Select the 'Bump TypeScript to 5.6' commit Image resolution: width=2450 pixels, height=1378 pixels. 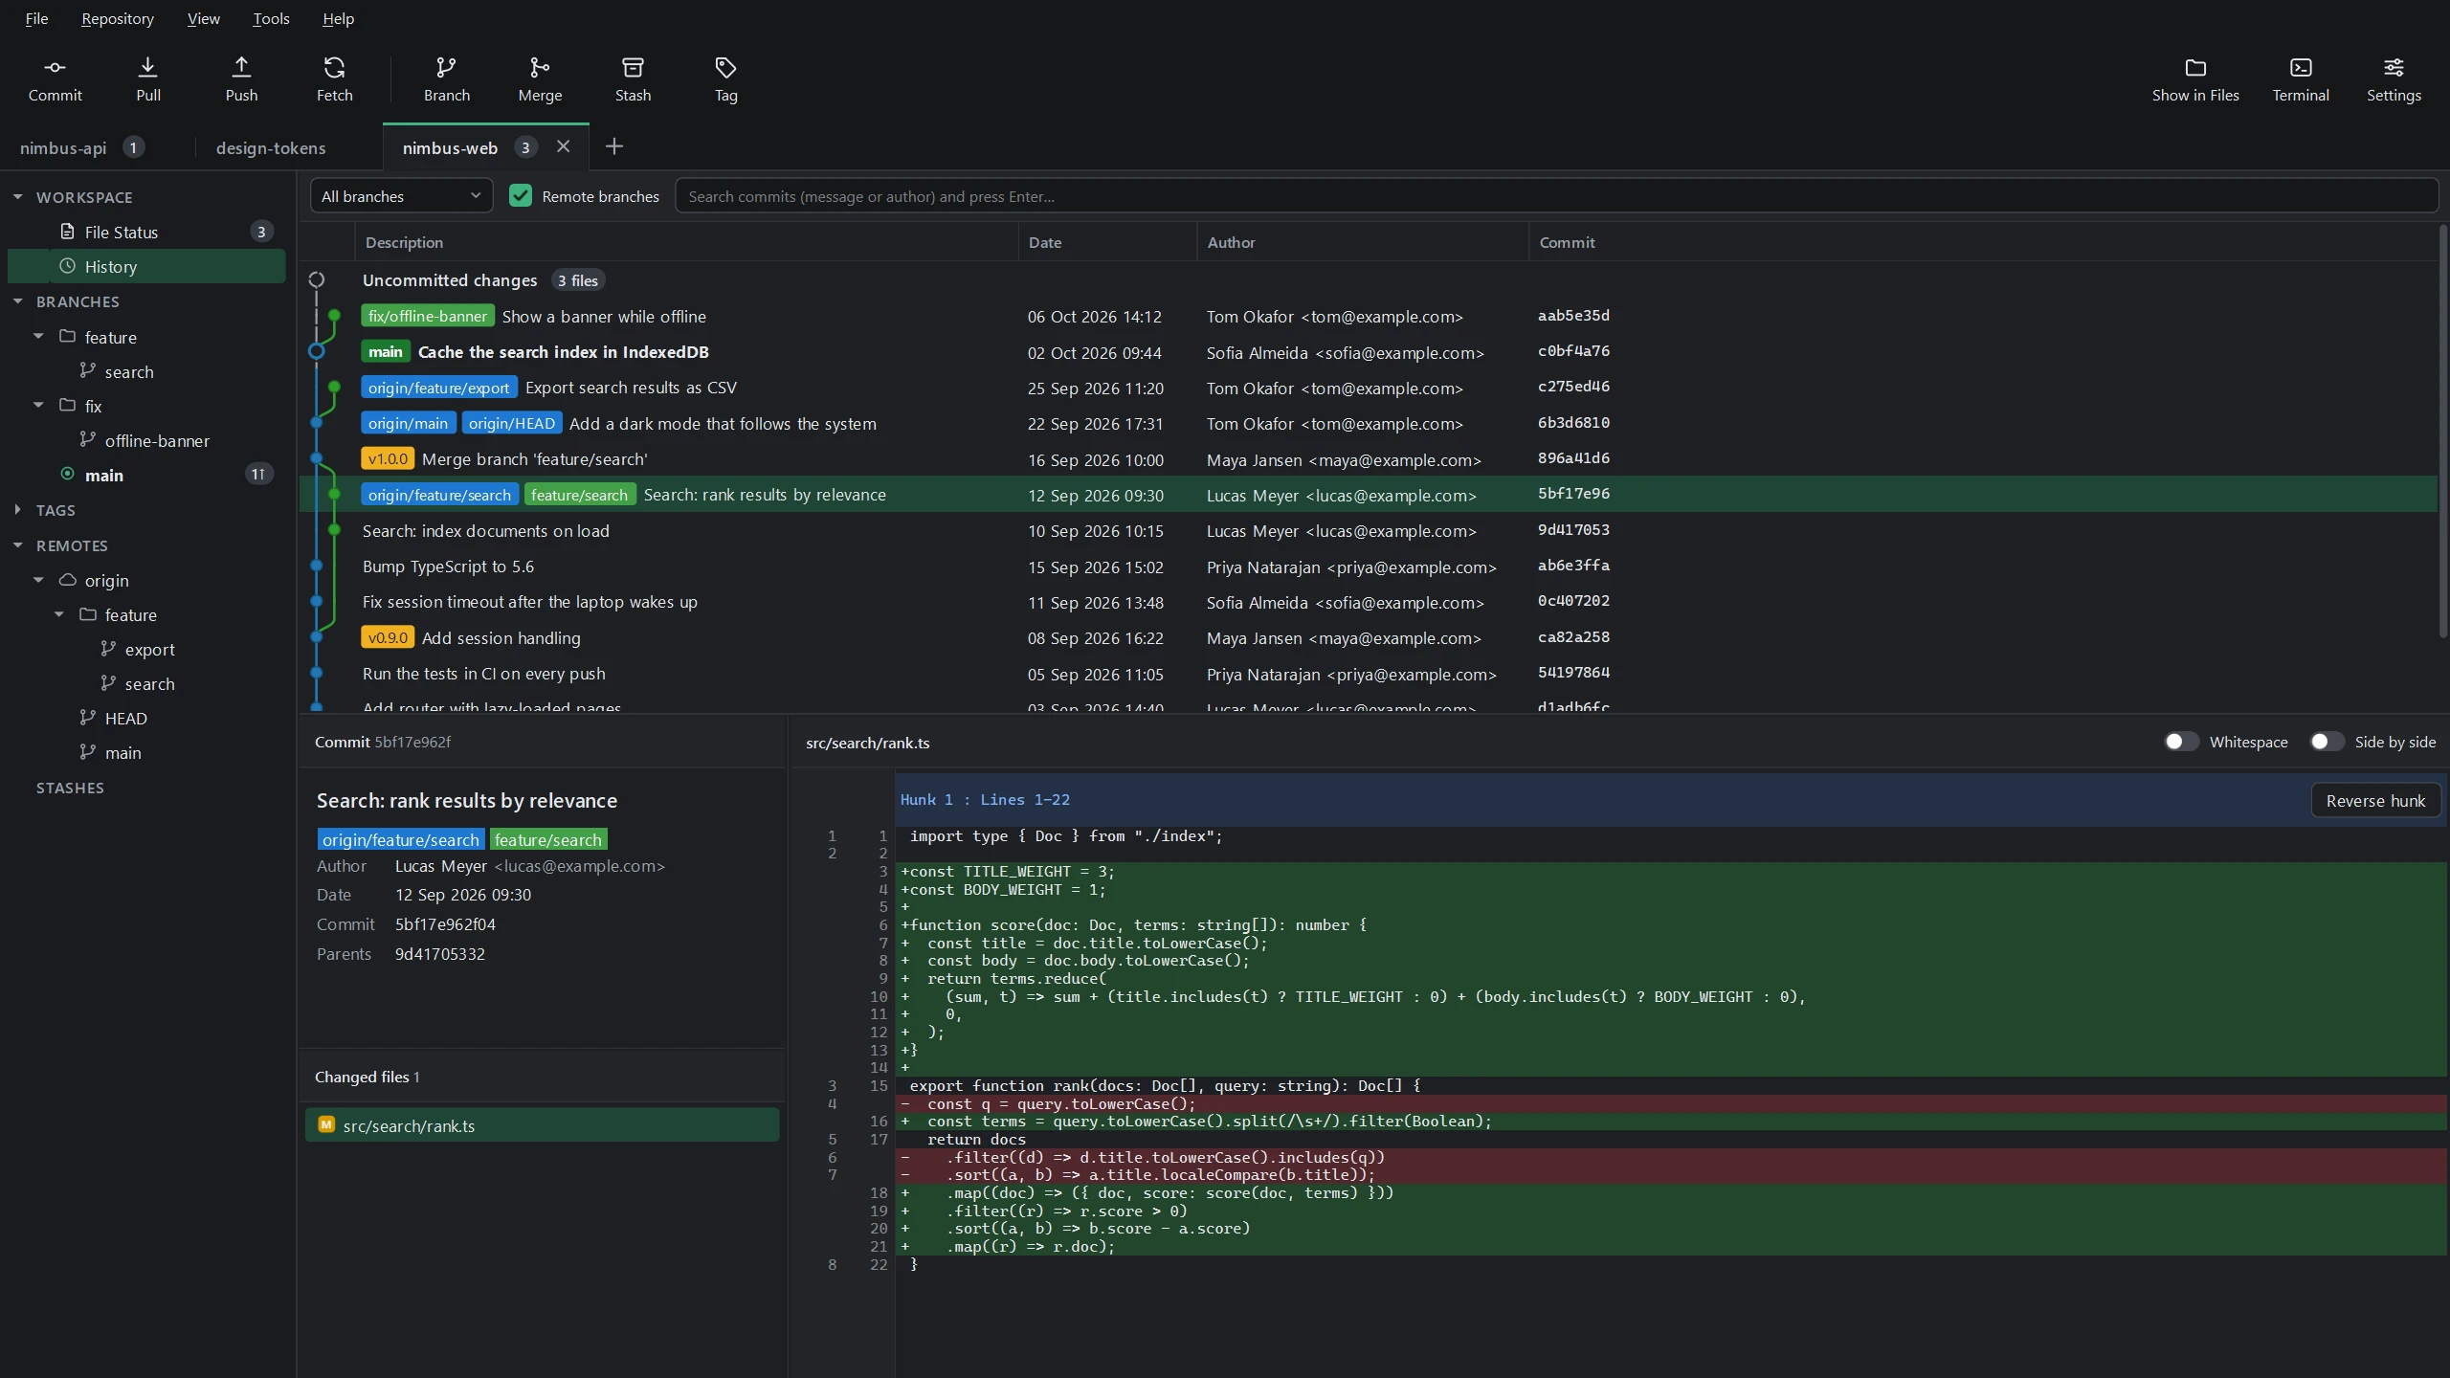click(x=1369, y=567)
